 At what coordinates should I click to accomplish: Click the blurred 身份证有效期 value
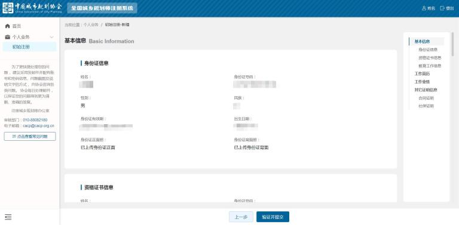point(106,127)
